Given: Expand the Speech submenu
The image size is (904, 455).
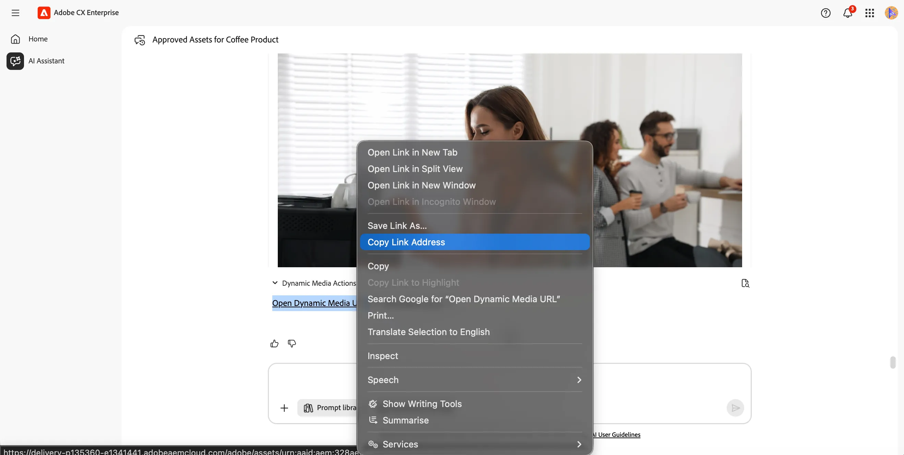Looking at the screenshot, I should click(x=474, y=380).
